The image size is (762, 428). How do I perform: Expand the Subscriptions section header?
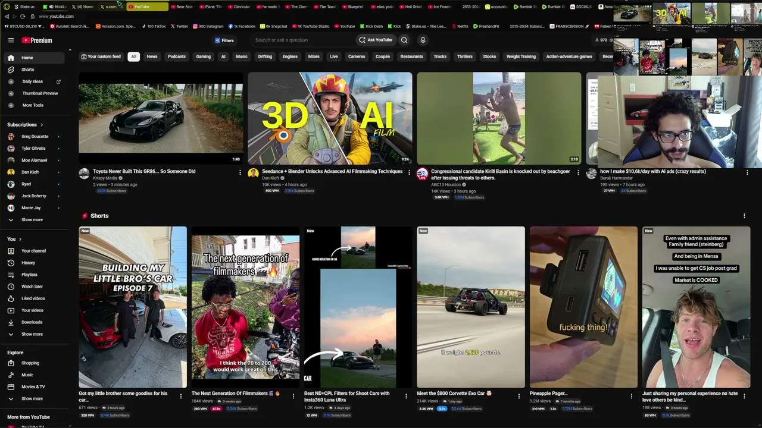click(x=25, y=125)
